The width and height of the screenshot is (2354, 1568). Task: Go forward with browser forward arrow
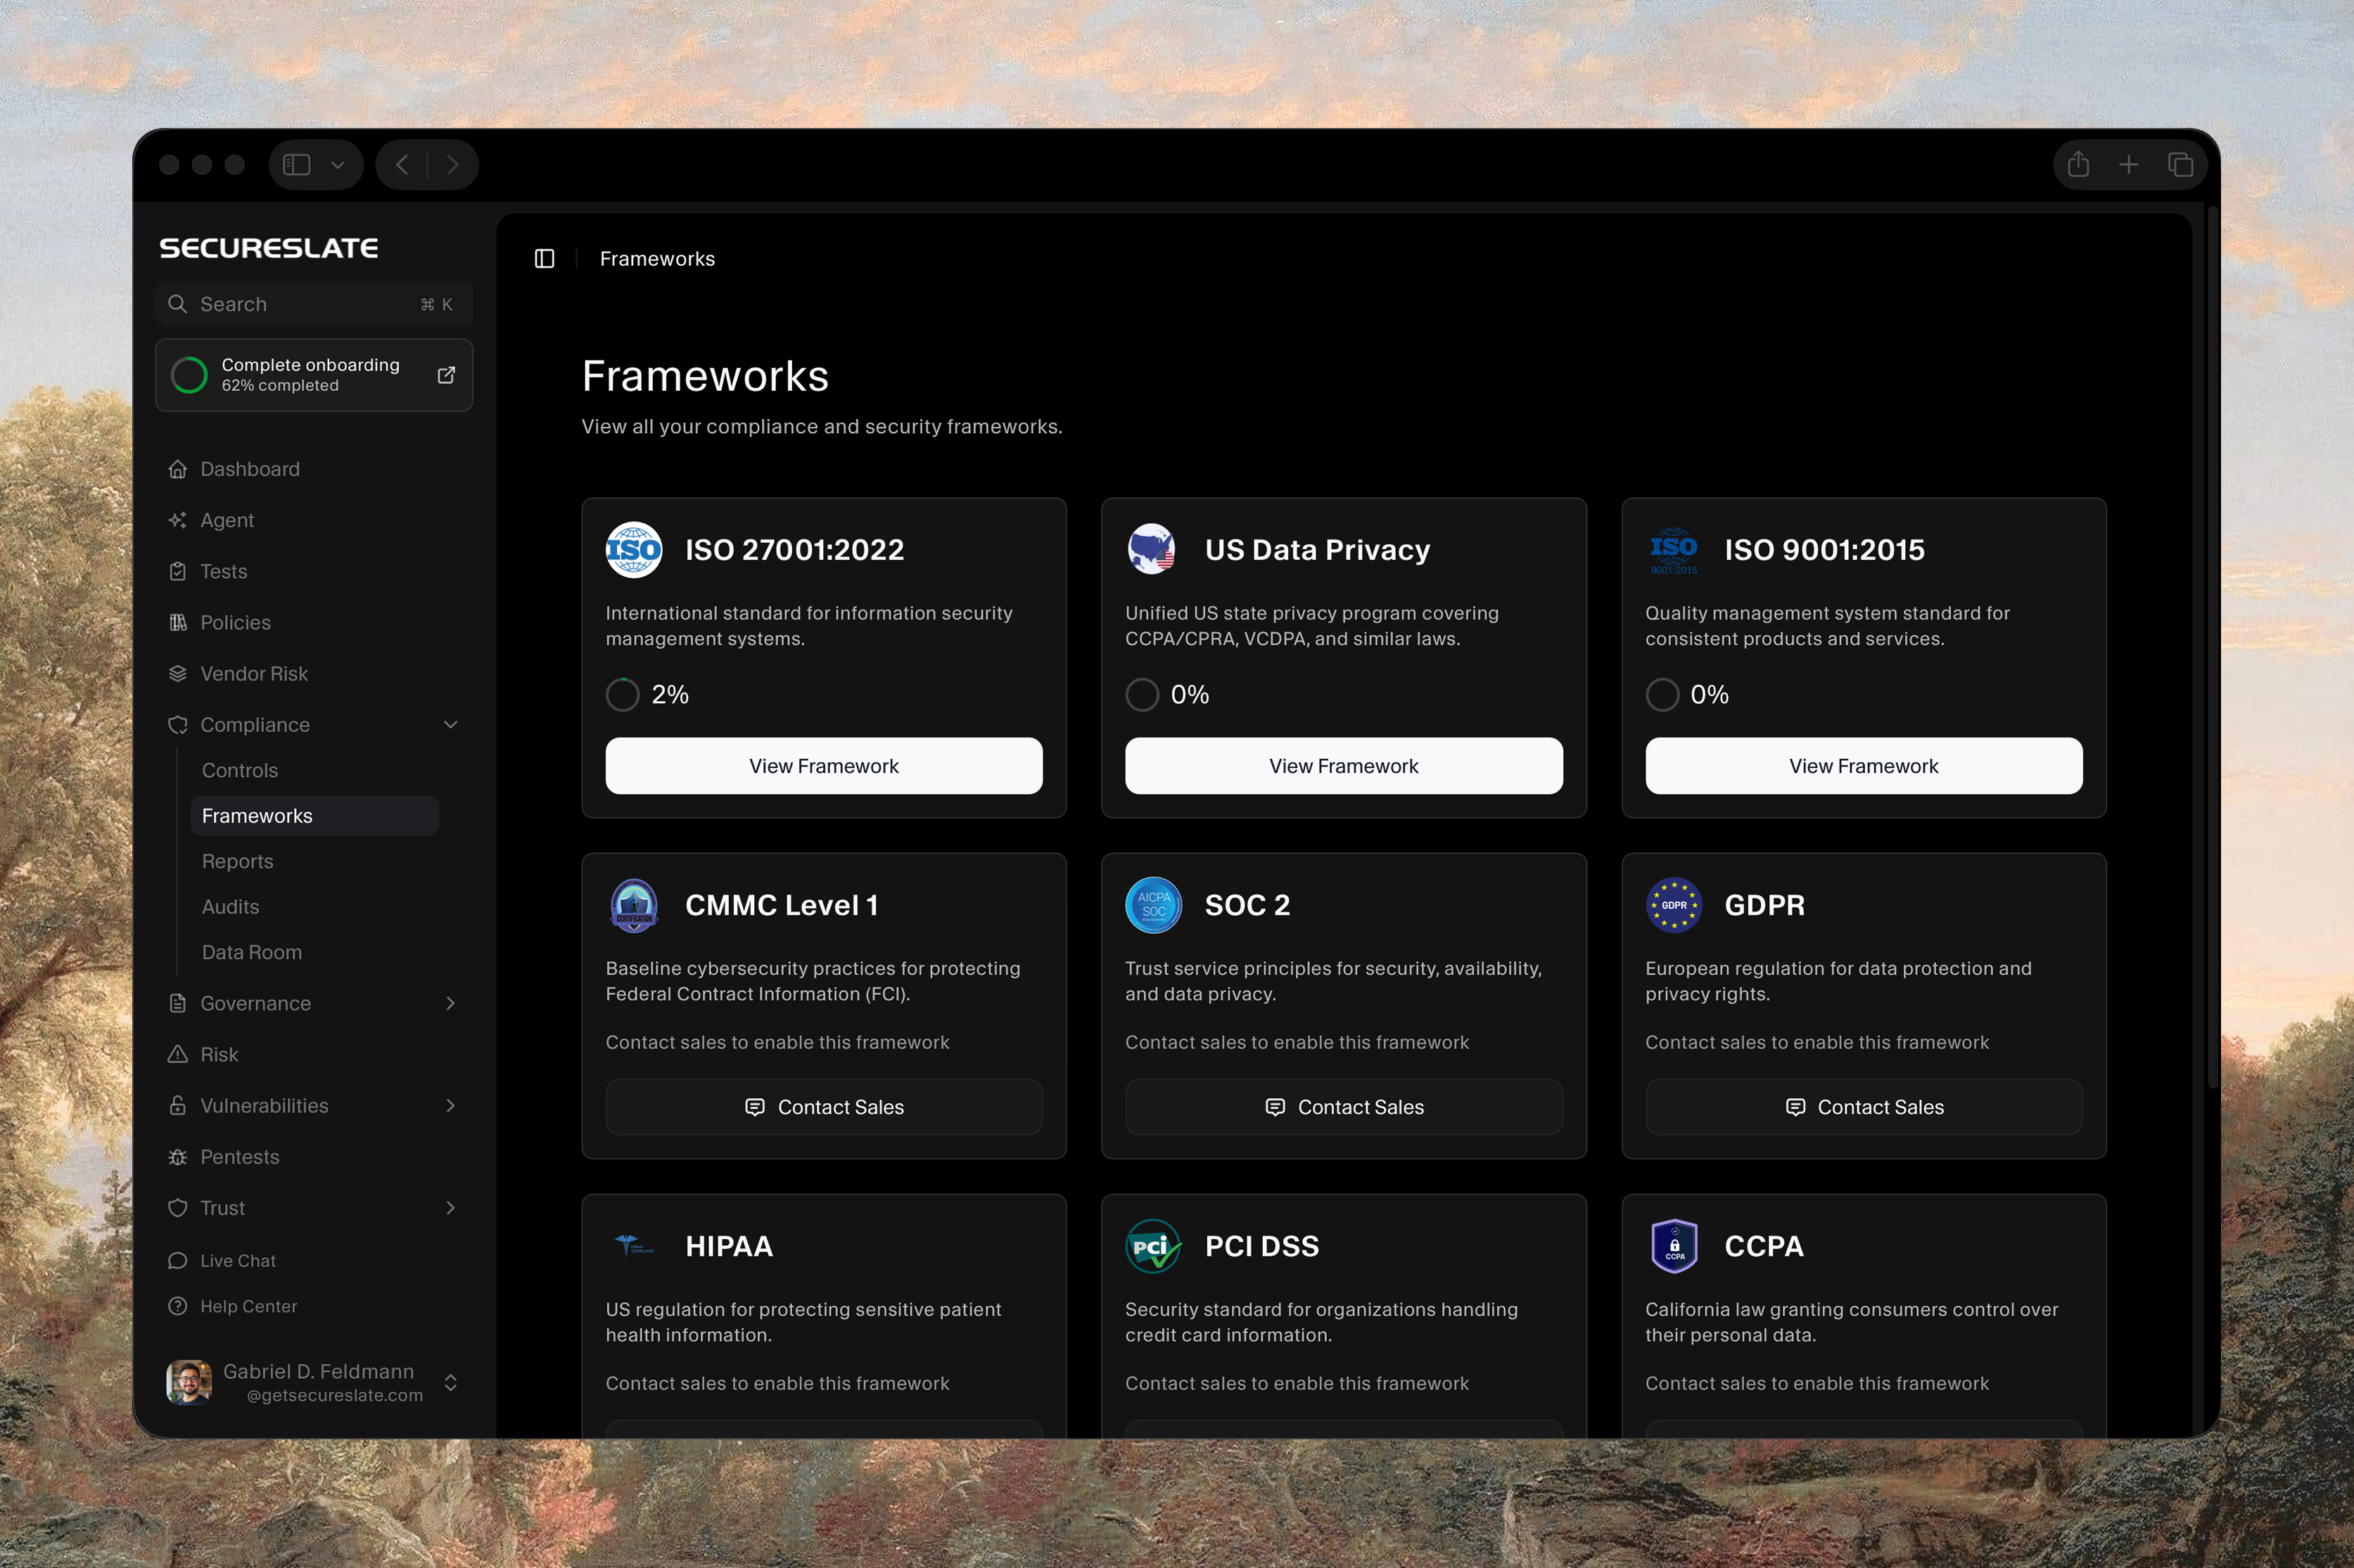click(452, 165)
